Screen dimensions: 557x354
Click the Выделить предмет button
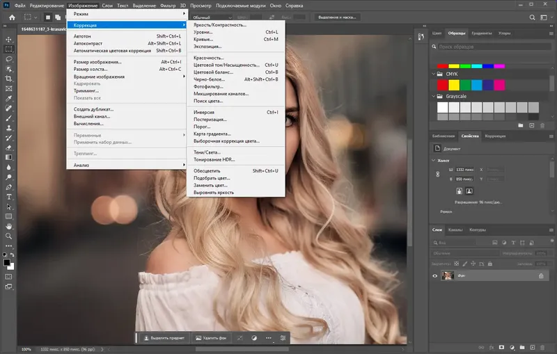[164, 338]
